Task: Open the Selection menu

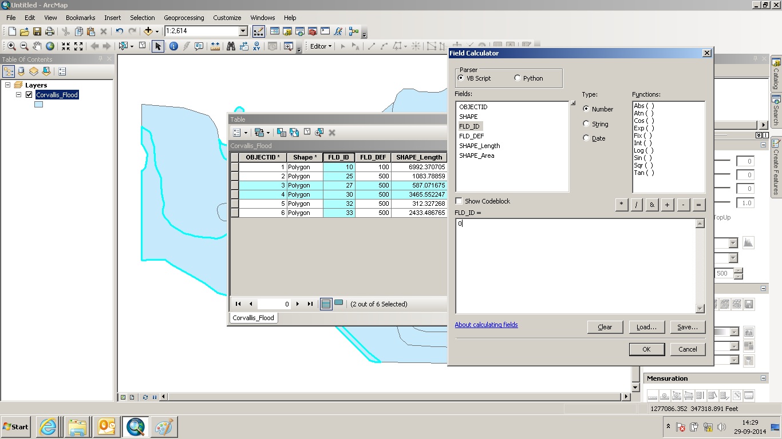Action: tap(143, 18)
